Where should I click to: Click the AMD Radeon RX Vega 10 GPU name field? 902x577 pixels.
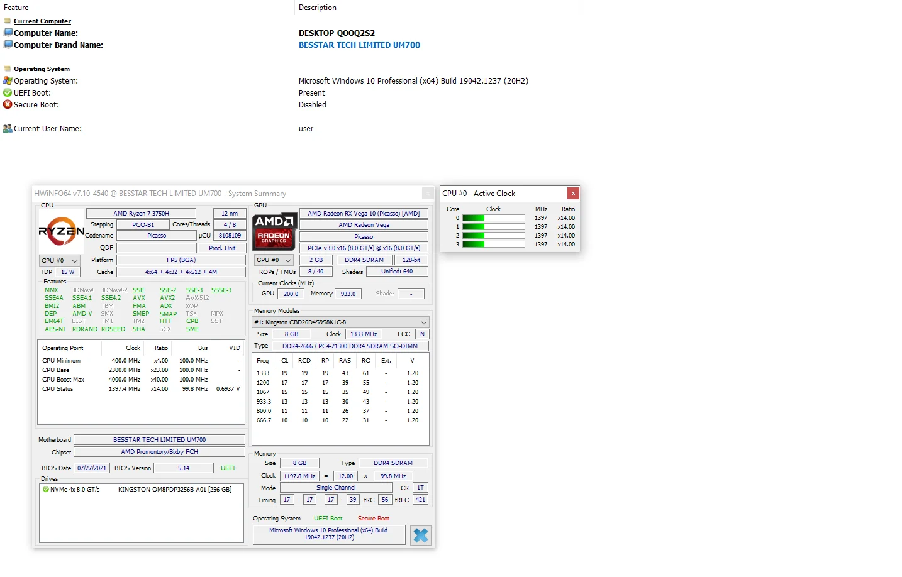364,214
